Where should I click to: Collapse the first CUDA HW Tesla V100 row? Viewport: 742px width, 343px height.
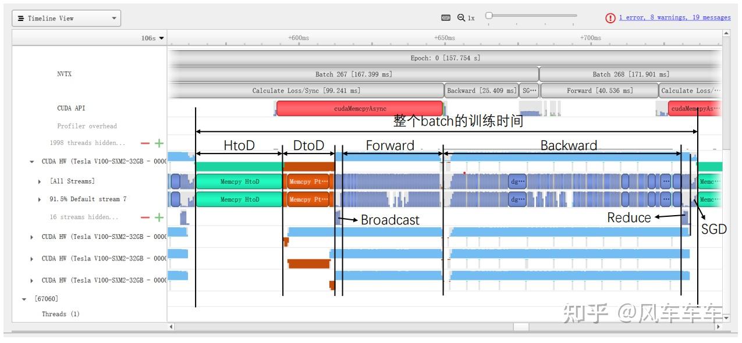click(32, 162)
